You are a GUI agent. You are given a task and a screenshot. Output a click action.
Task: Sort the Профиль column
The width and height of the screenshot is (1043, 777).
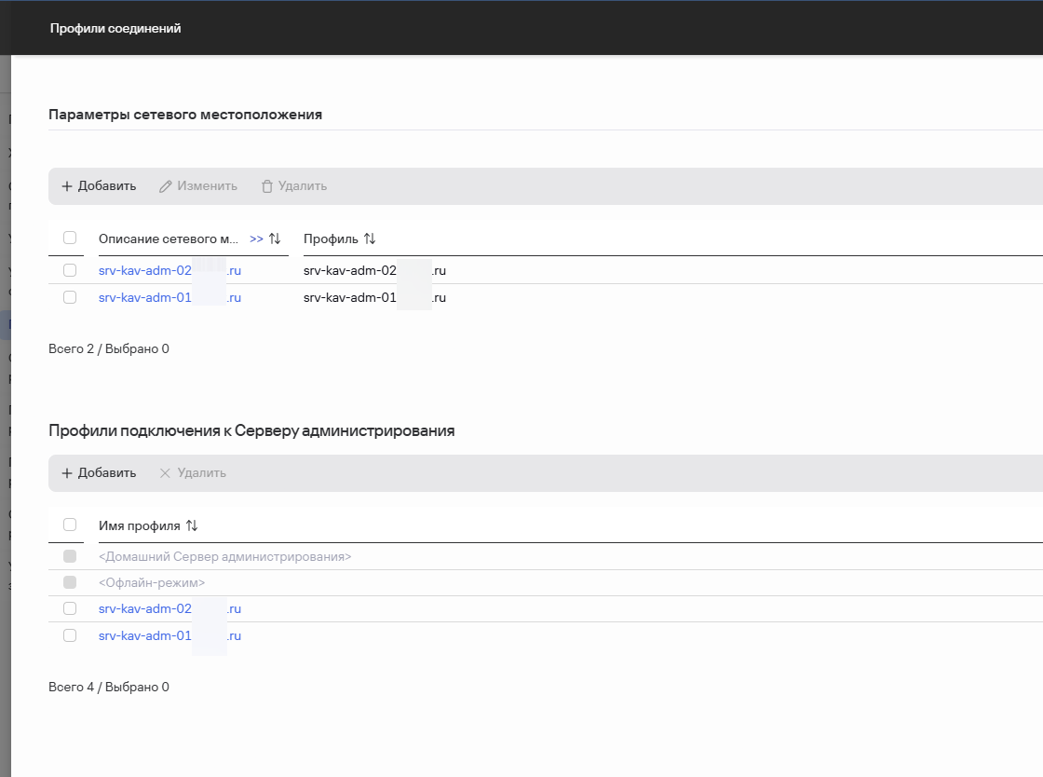tap(370, 239)
